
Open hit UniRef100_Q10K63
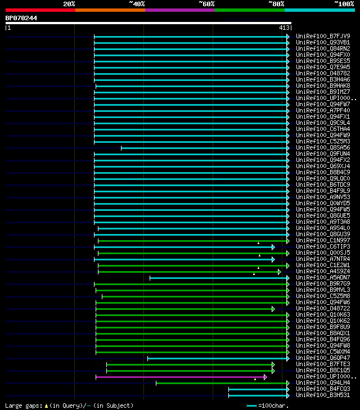[x=323, y=314]
